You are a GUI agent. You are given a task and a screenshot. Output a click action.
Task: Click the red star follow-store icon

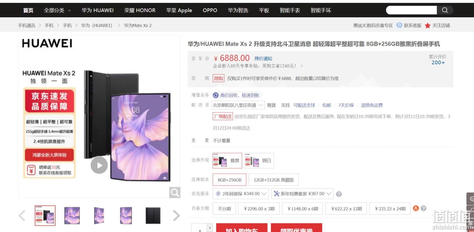point(427,26)
